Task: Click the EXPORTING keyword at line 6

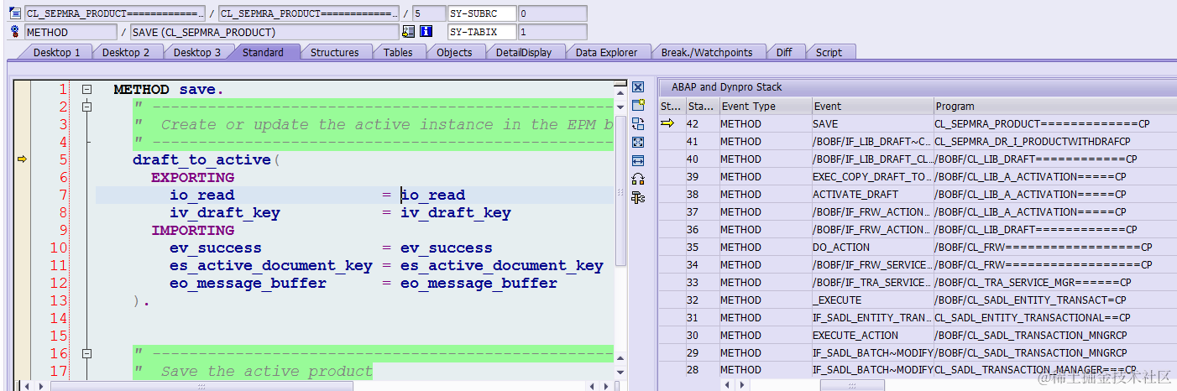Action: tap(193, 177)
